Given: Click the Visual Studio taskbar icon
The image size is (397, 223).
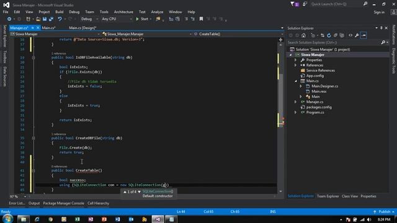Looking at the screenshot, I should [x=158, y=219].
